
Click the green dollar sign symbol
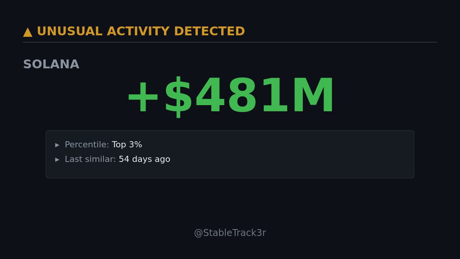pos(178,97)
